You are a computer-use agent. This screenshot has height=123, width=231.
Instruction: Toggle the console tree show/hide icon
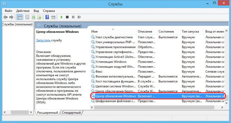pos(19,17)
